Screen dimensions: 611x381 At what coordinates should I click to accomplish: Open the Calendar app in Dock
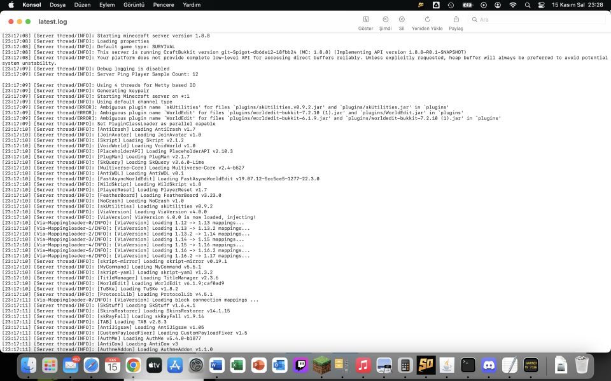112,366
